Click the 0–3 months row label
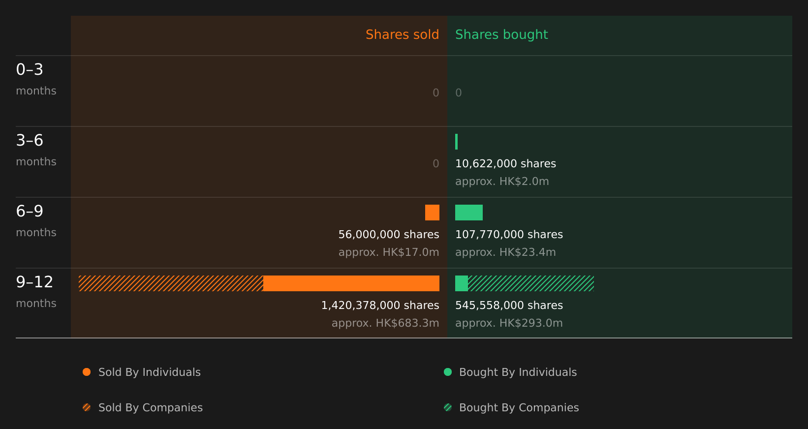Image resolution: width=808 pixels, height=429 pixels. click(x=36, y=79)
